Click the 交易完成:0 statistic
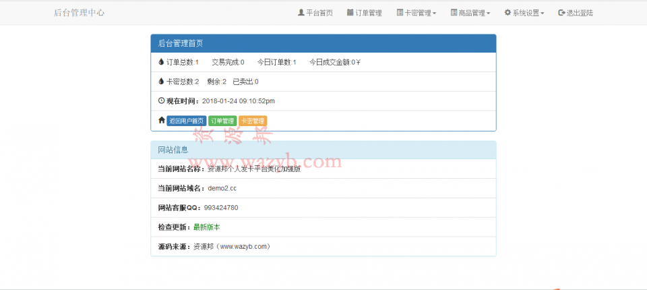 tap(228, 62)
